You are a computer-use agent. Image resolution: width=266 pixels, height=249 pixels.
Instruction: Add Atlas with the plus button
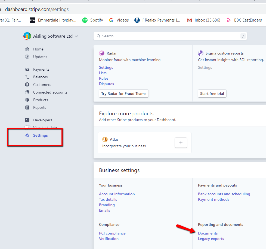[x=181, y=143]
